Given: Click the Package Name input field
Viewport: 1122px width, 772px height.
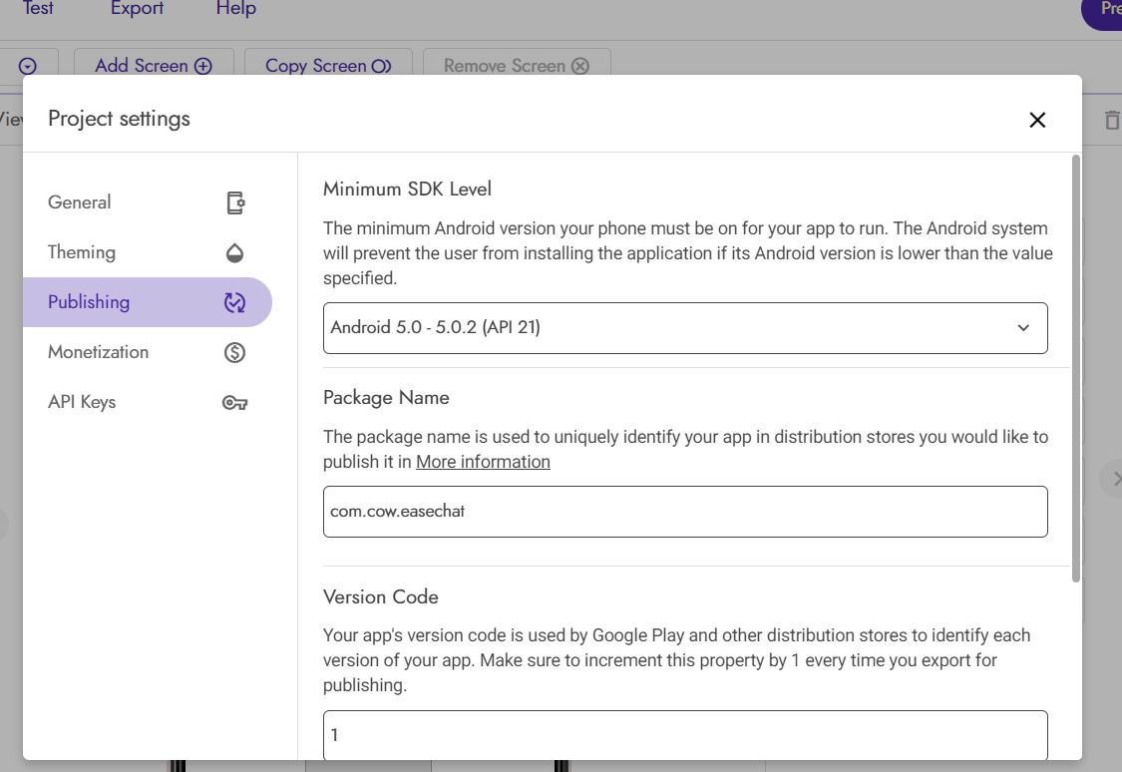Looking at the screenshot, I should [685, 512].
